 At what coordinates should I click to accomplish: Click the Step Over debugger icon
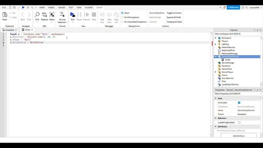coord(109,15)
